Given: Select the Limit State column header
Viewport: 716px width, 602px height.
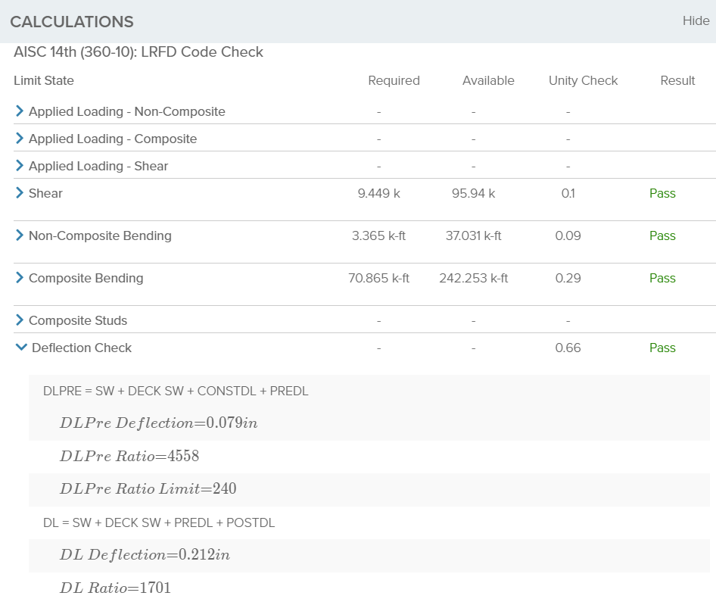Looking at the screenshot, I should click(44, 80).
